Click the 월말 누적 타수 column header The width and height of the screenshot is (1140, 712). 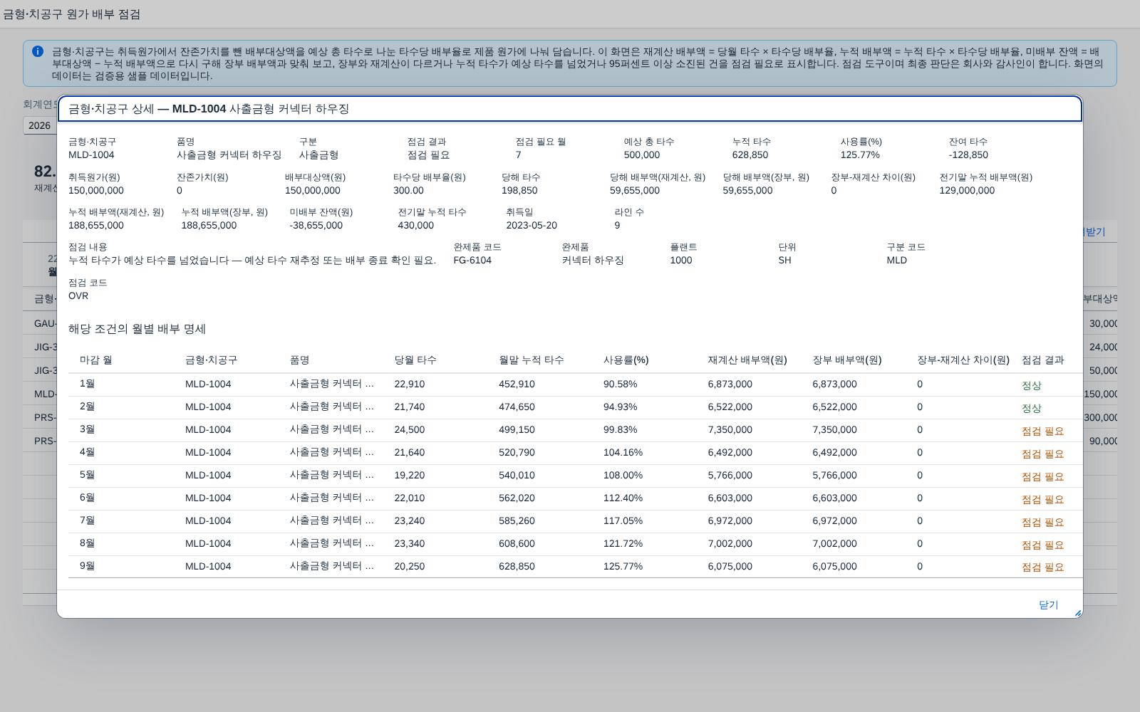(532, 360)
